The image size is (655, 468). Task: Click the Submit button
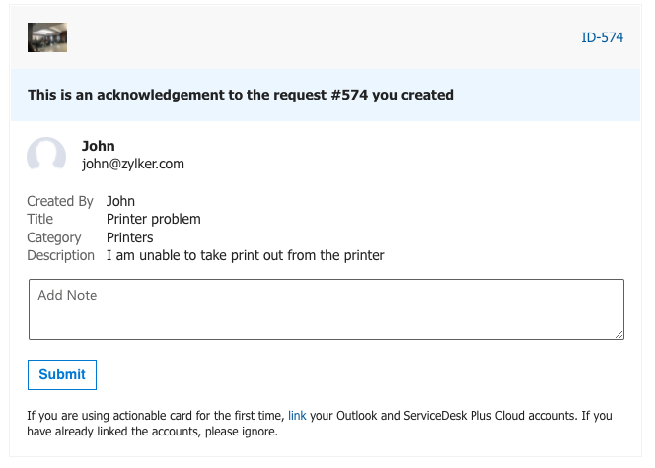pyautogui.click(x=62, y=374)
